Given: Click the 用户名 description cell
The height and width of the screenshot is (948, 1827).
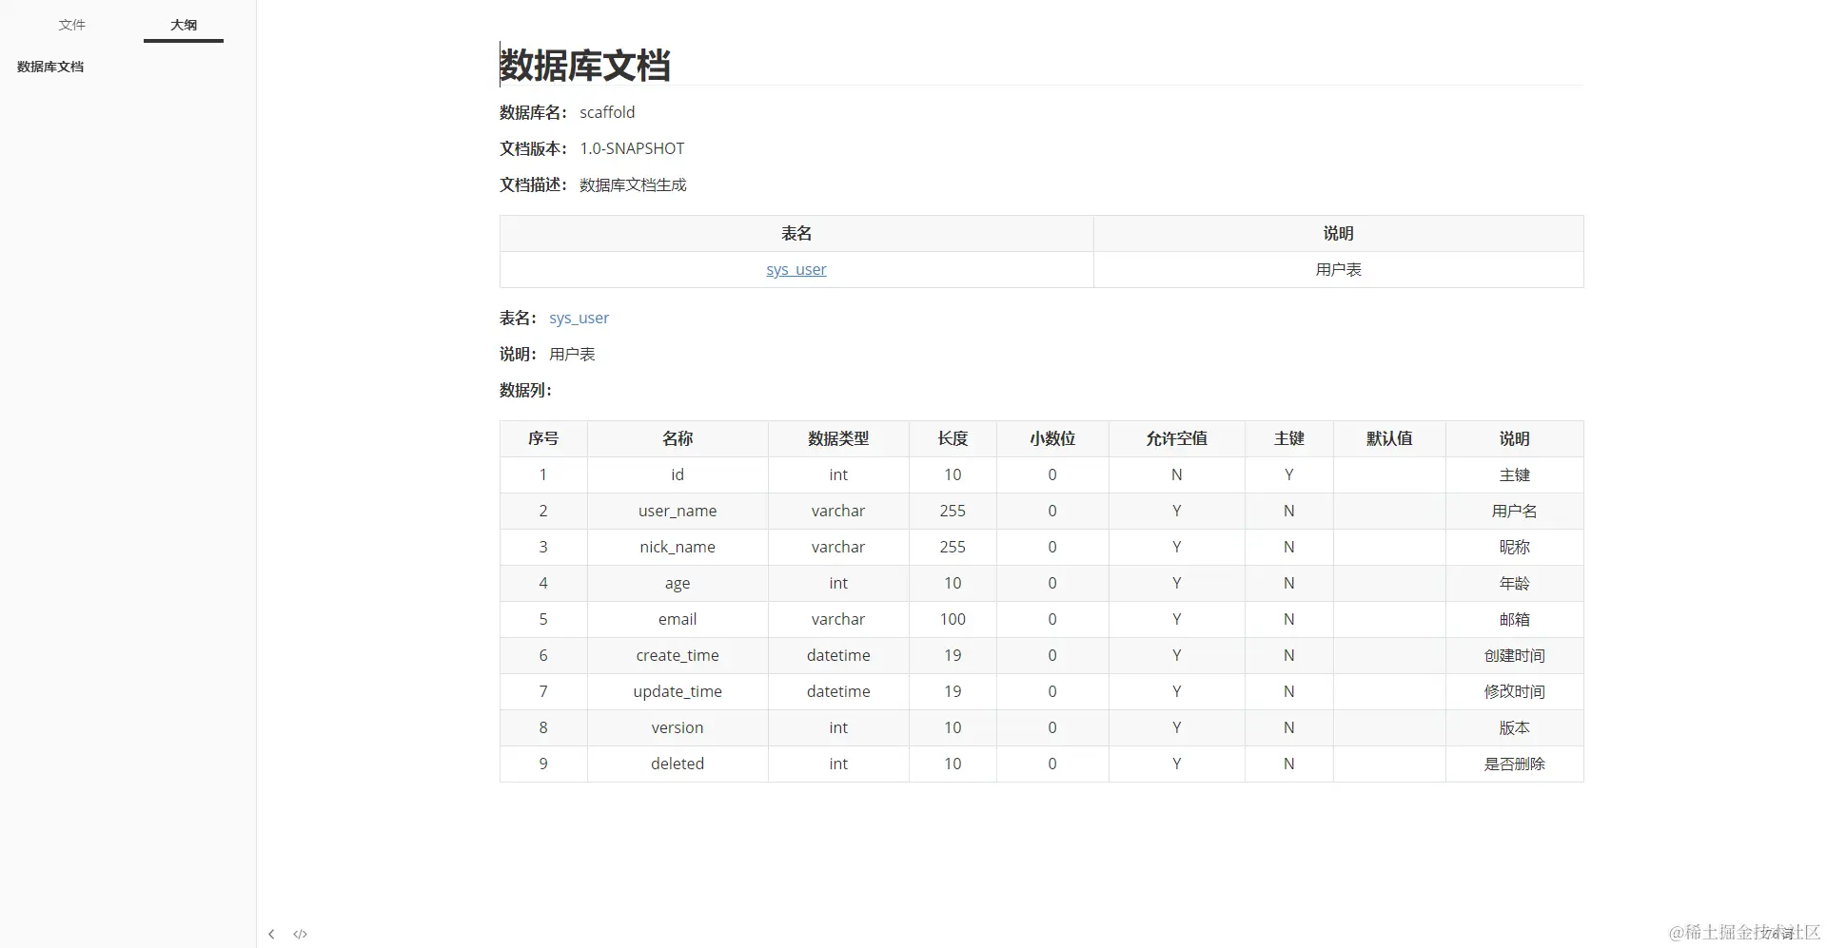Looking at the screenshot, I should pos(1515,511).
